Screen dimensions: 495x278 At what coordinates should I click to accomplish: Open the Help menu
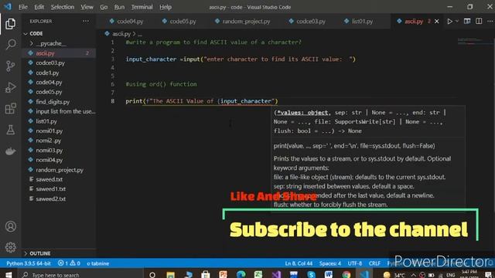click(166, 7)
